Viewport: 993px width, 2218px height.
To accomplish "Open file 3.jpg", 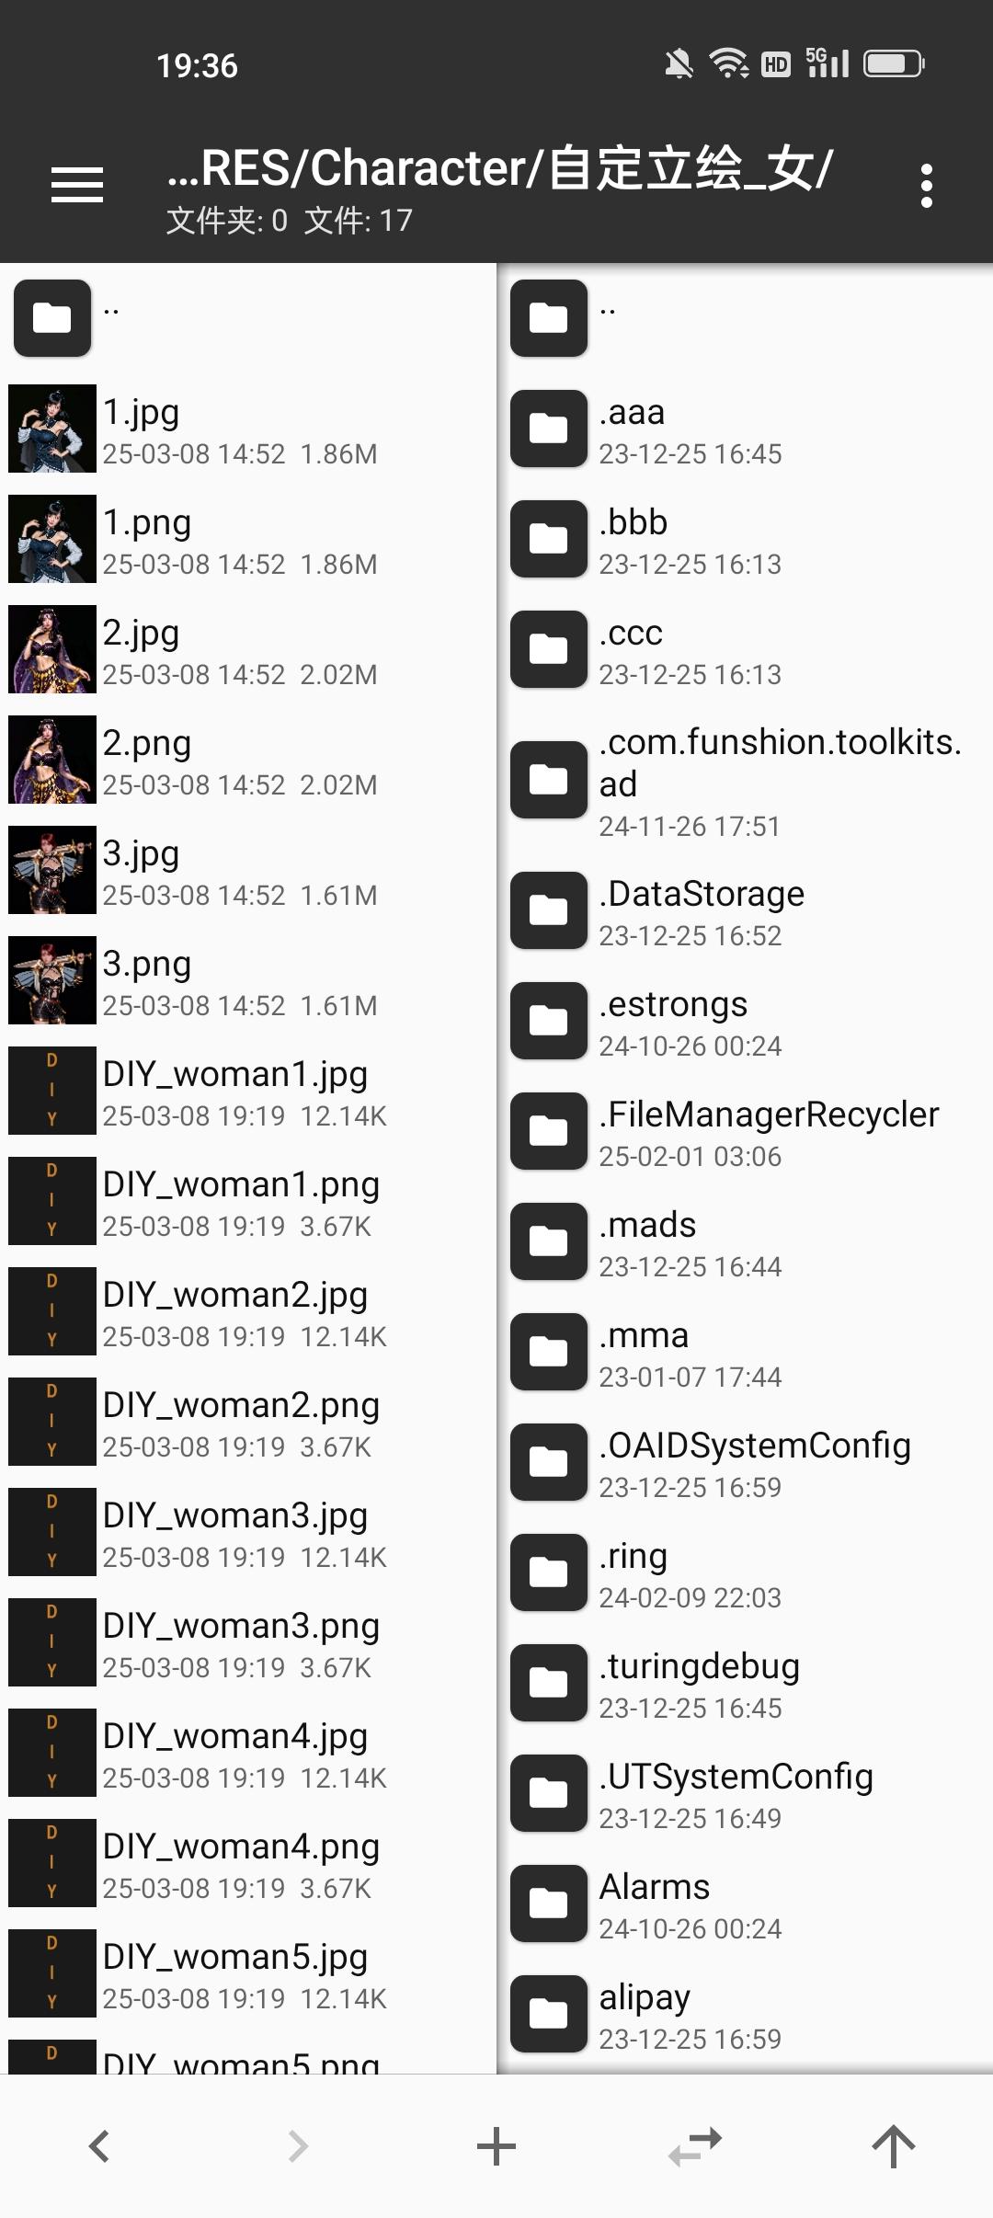I will pyautogui.click(x=248, y=870).
